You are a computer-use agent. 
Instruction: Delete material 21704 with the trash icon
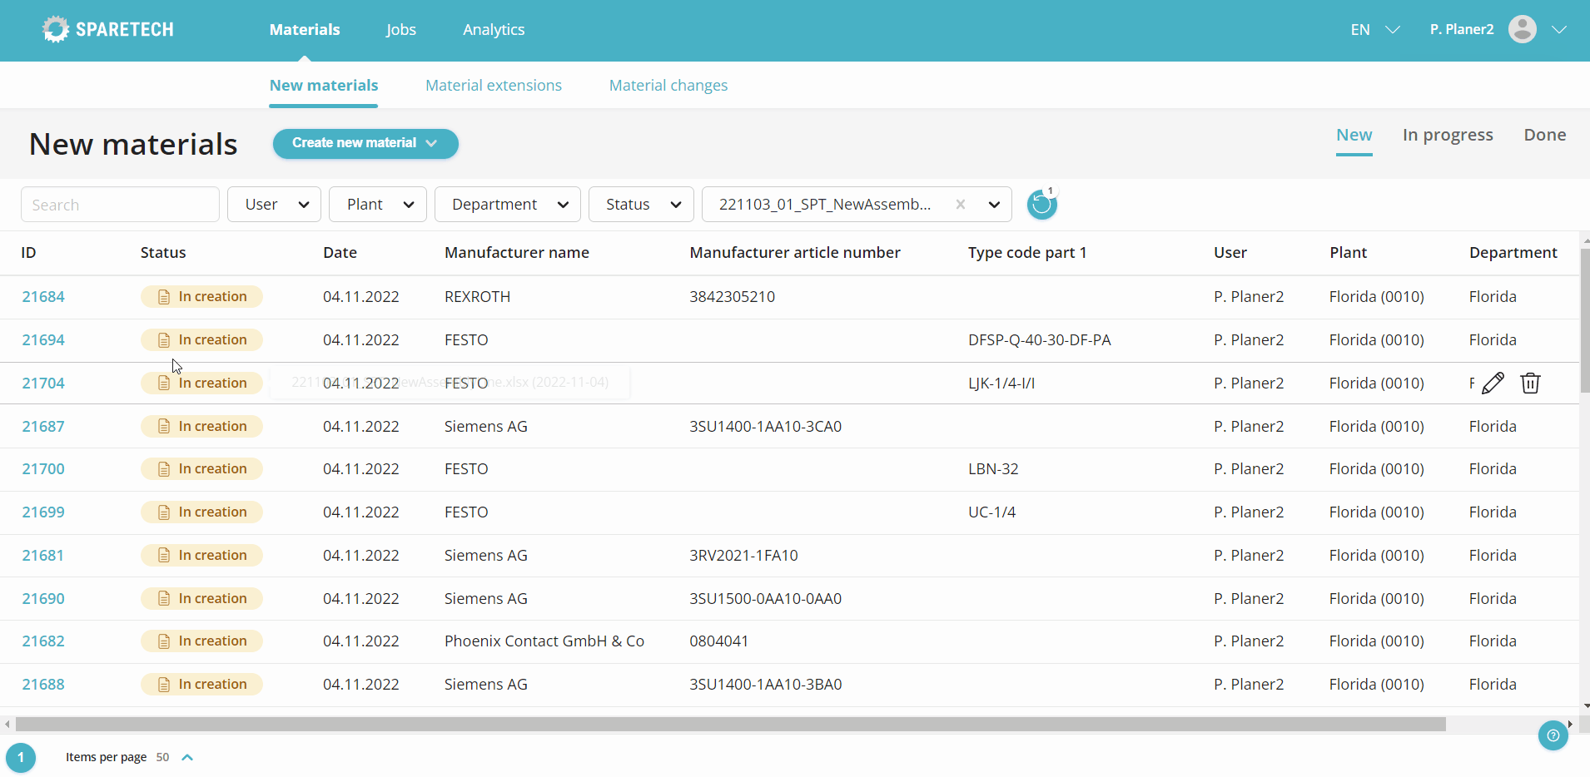[1530, 383]
